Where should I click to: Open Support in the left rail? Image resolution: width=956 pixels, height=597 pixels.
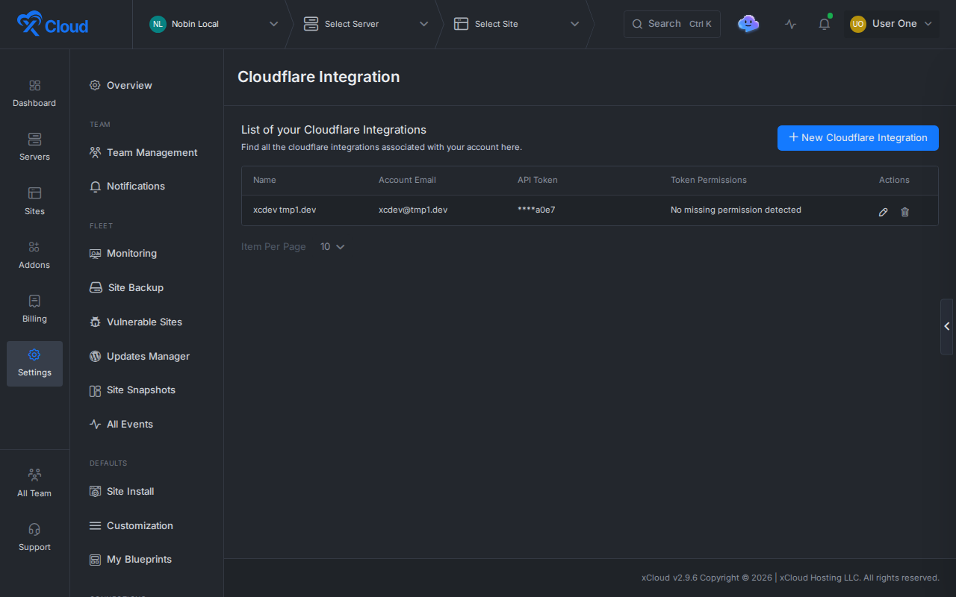[x=34, y=537]
